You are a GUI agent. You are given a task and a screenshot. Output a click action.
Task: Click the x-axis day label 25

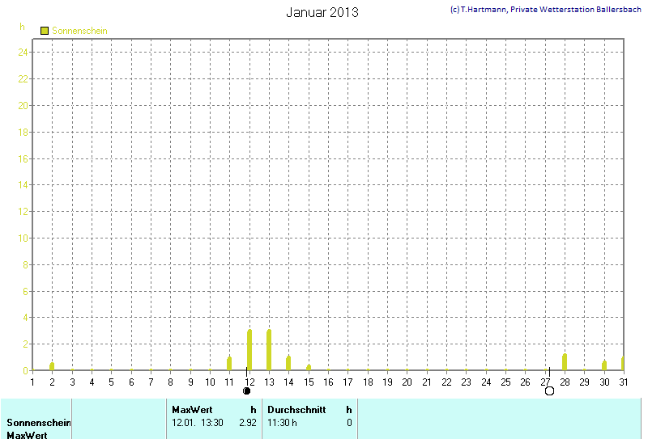505,382
